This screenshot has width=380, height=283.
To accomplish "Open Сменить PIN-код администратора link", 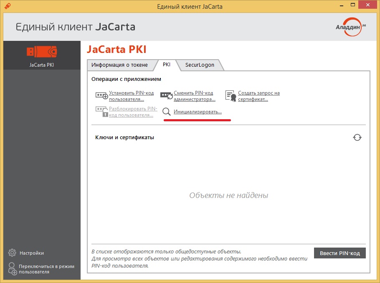I will pos(195,96).
